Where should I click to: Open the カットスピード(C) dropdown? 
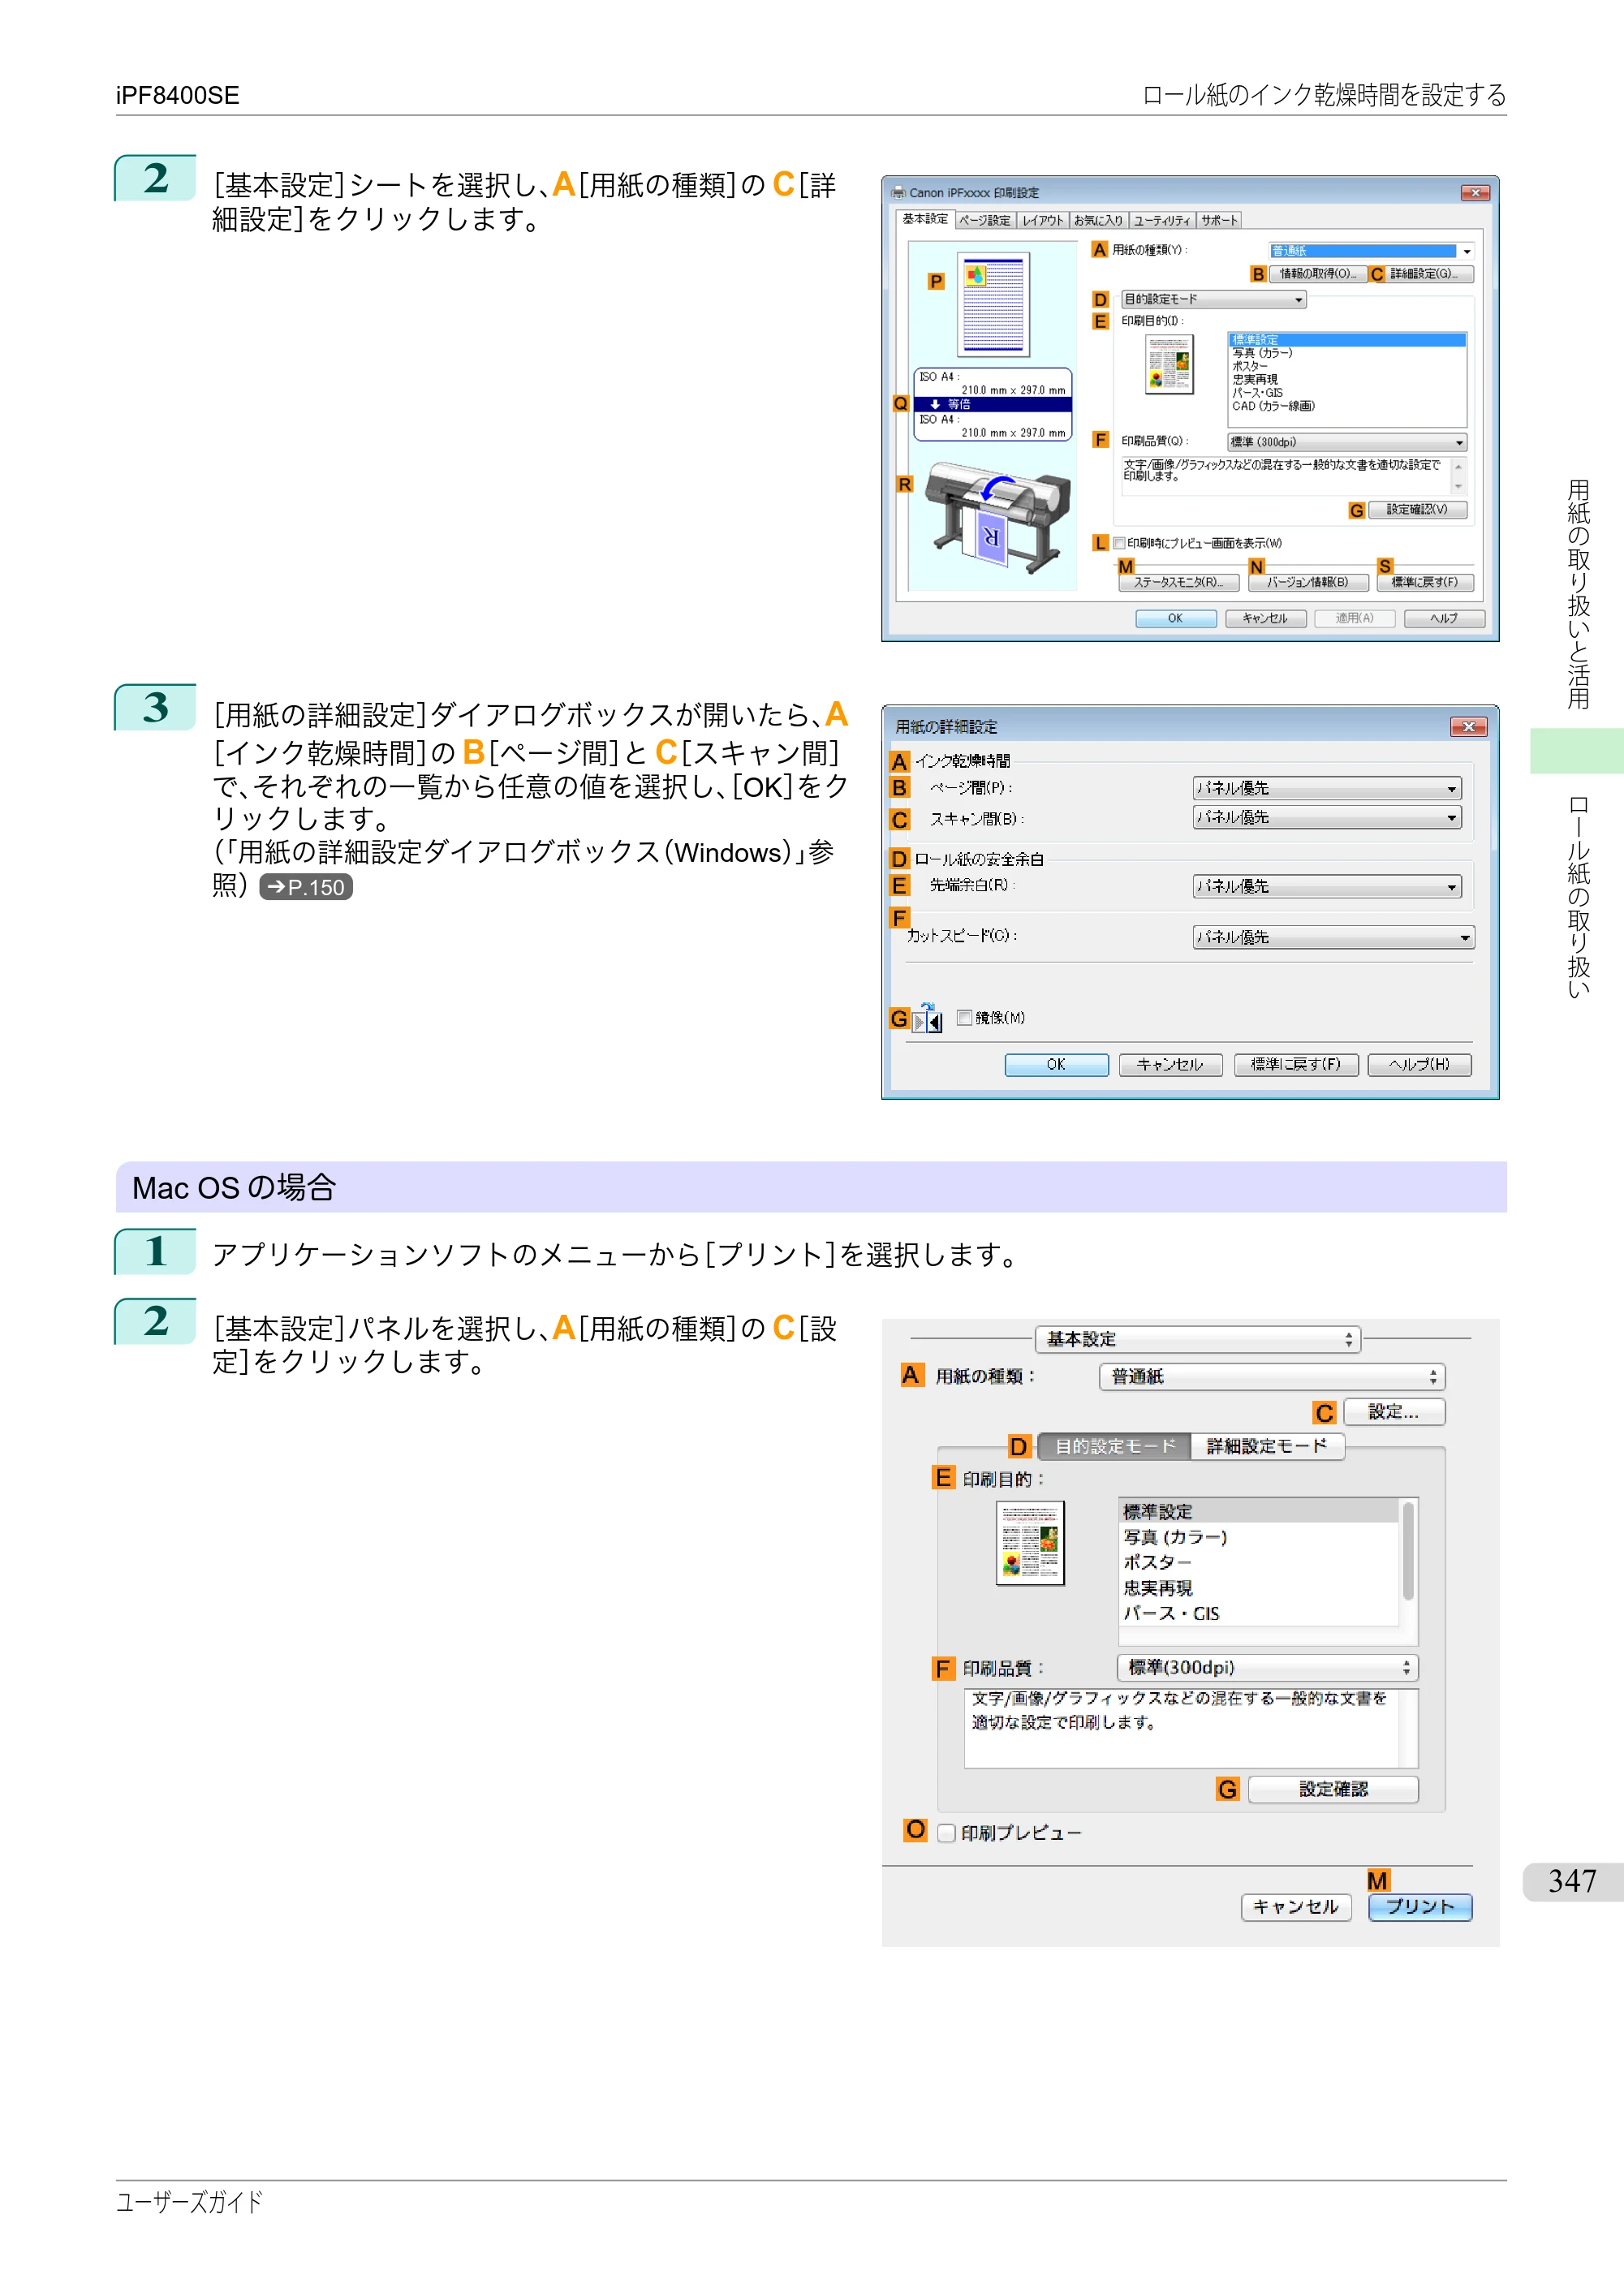1333,938
